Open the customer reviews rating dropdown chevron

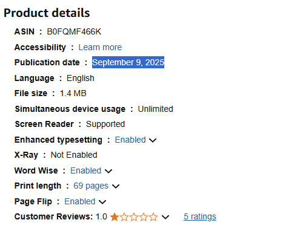pos(165,217)
